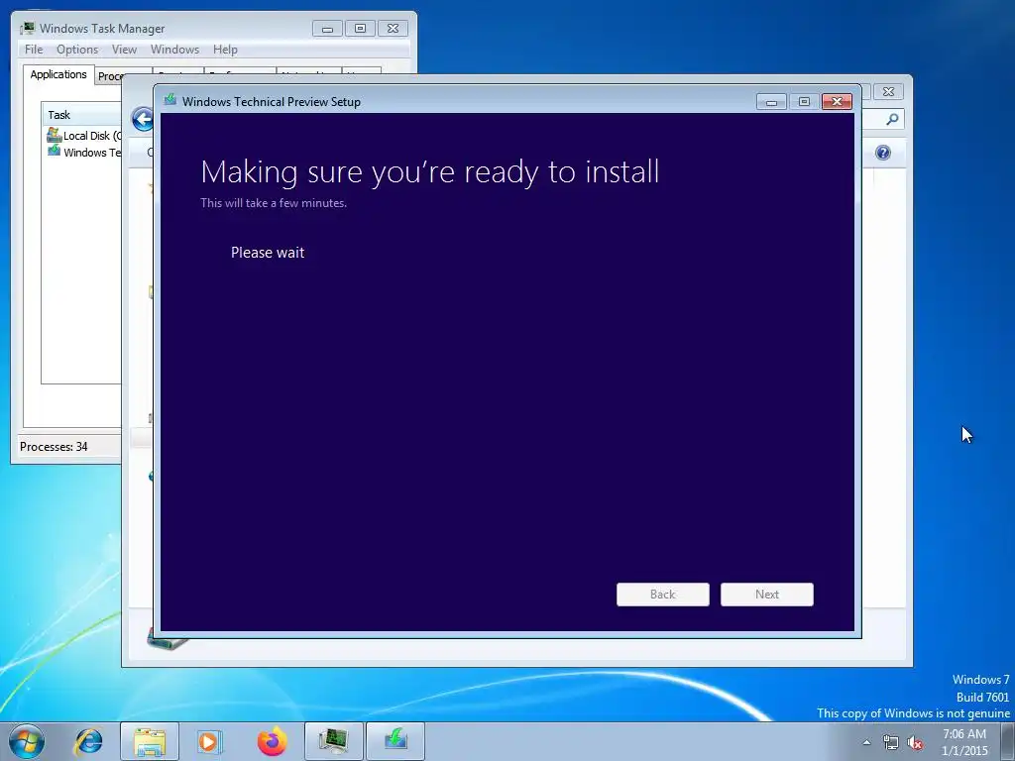
Task: Open Windows Media Player taskbar icon
Action: tap(209, 741)
